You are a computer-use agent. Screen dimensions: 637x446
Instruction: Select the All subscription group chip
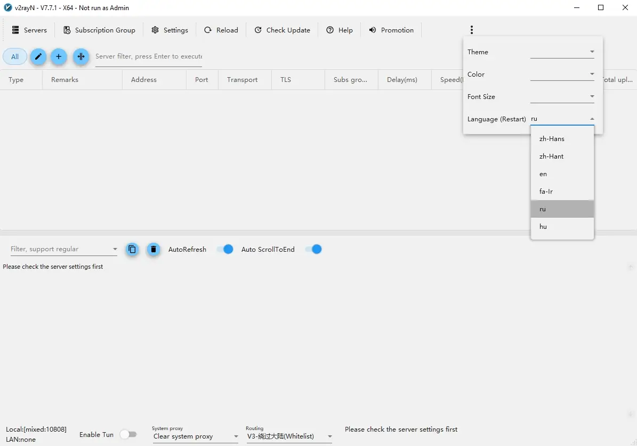15,57
